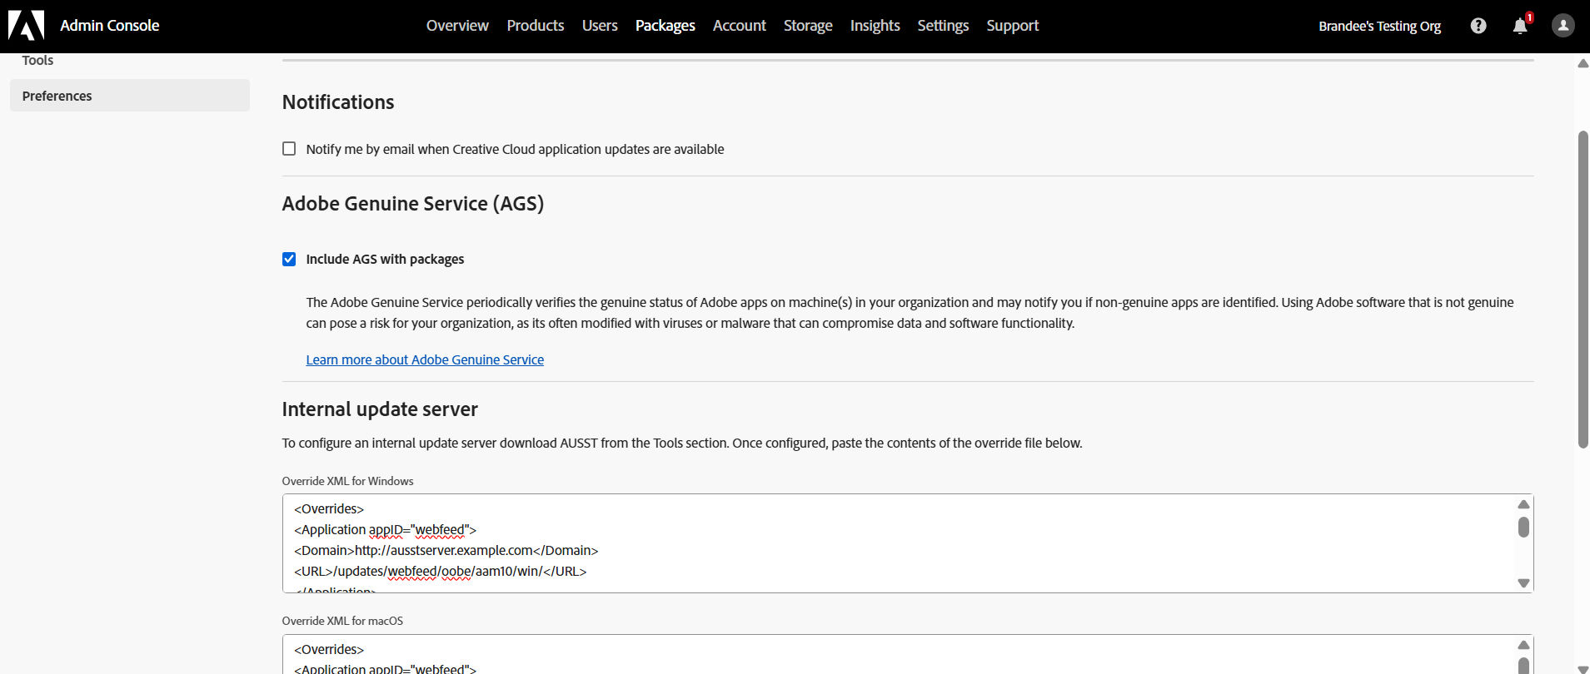Image resolution: width=1590 pixels, height=674 pixels.
Task: Open the Account tab
Action: [740, 26]
